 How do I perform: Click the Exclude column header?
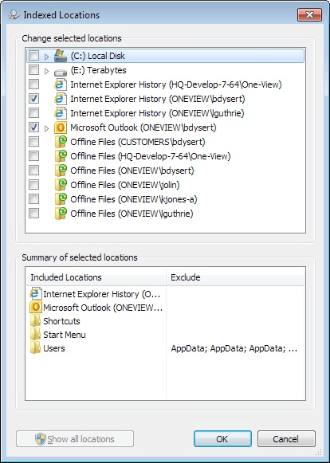coord(235,277)
